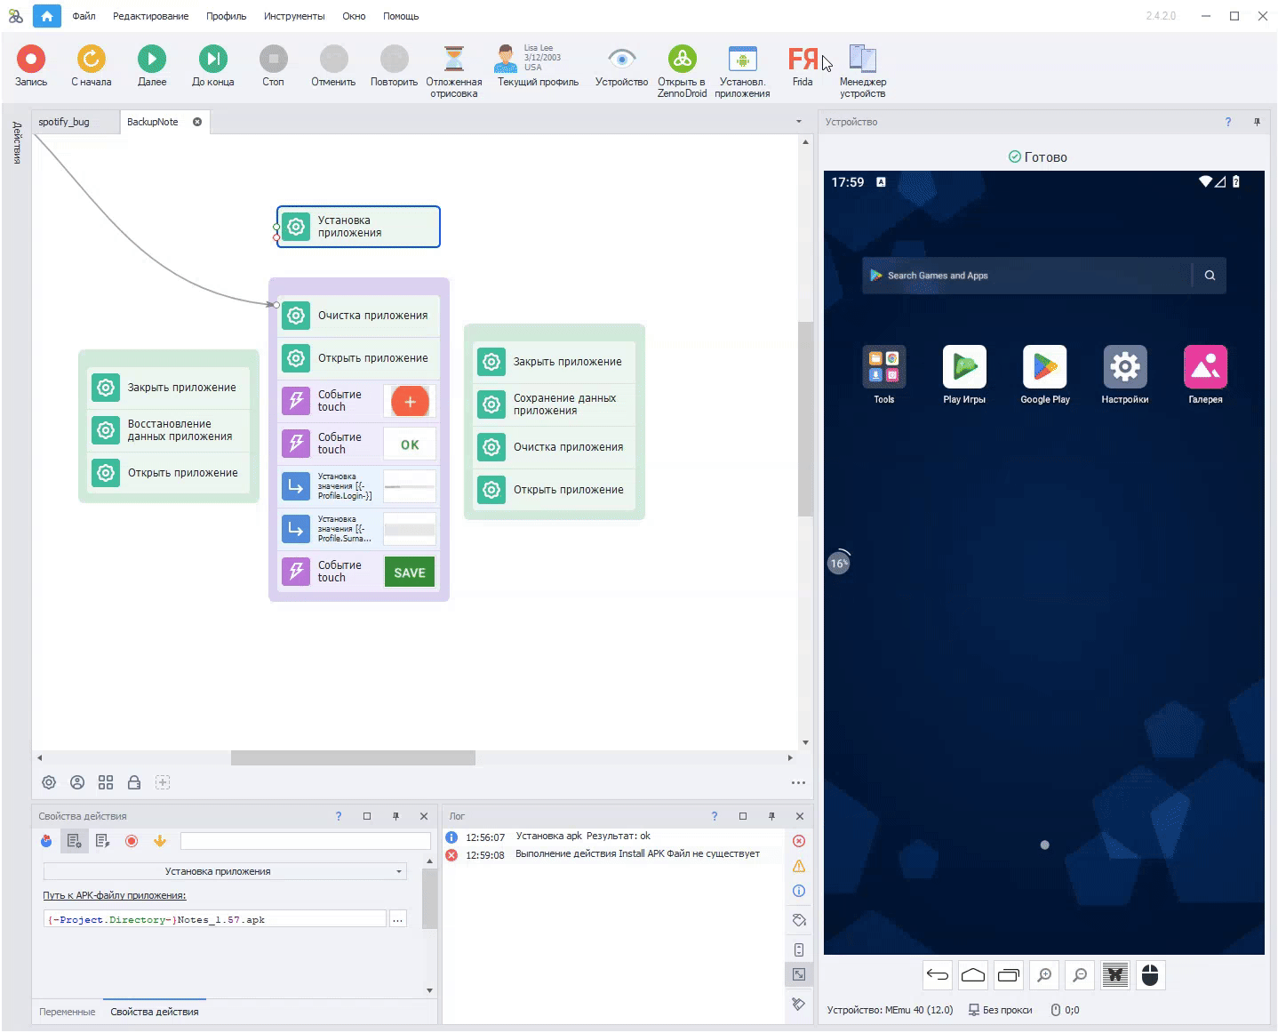
Task: Switch to Свойства действия tab
Action: (x=155, y=1012)
